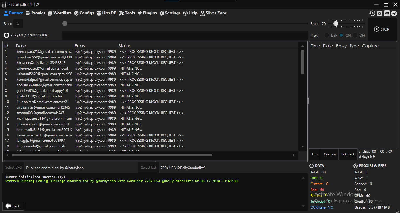Switch to the Wordlists tab
Image resolution: width=400 pixels, height=213 pixels.
click(60, 13)
